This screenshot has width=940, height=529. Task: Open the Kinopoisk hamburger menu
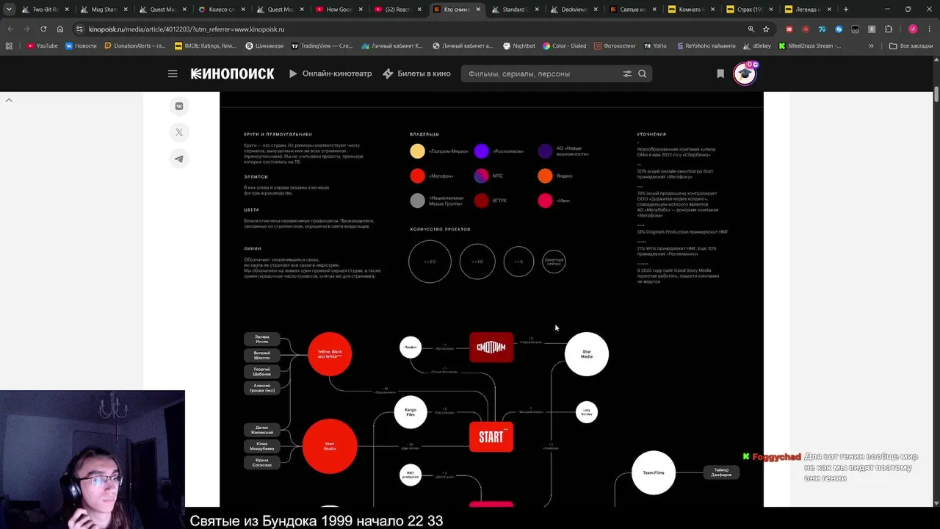[173, 73]
